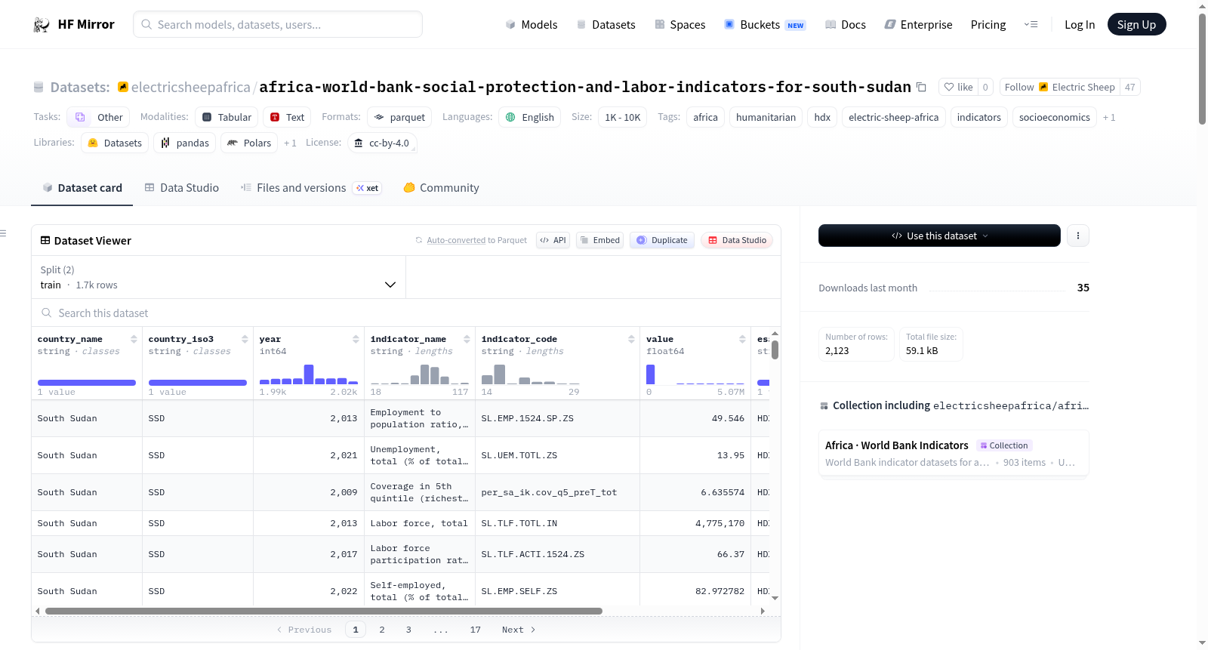Click in the Search this dataset field

point(406,313)
